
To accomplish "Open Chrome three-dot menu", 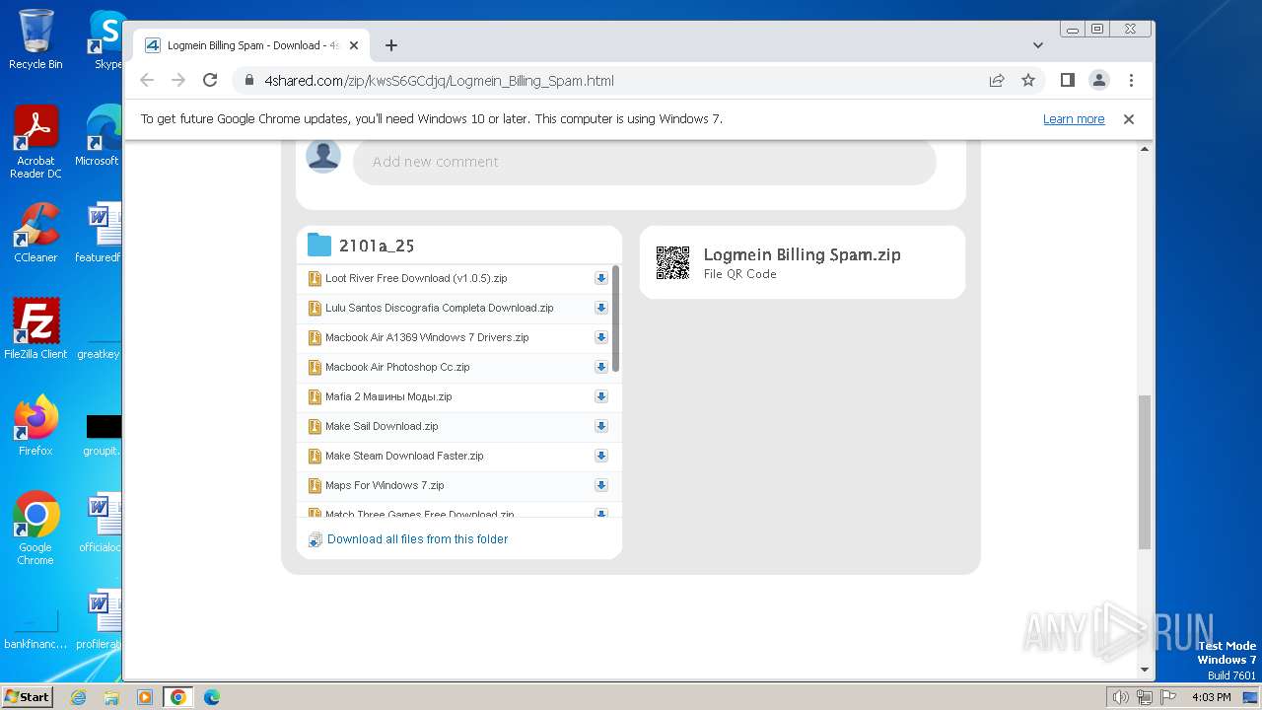I will click(x=1131, y=80).
